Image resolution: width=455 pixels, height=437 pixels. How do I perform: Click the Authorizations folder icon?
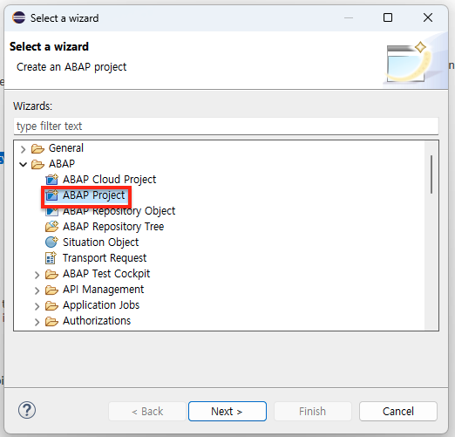(51, 321)
